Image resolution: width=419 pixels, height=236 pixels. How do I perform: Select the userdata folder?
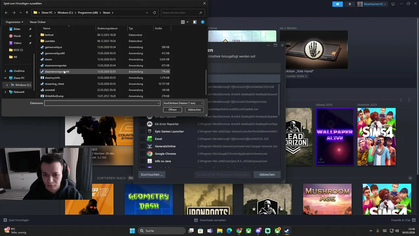105,41
